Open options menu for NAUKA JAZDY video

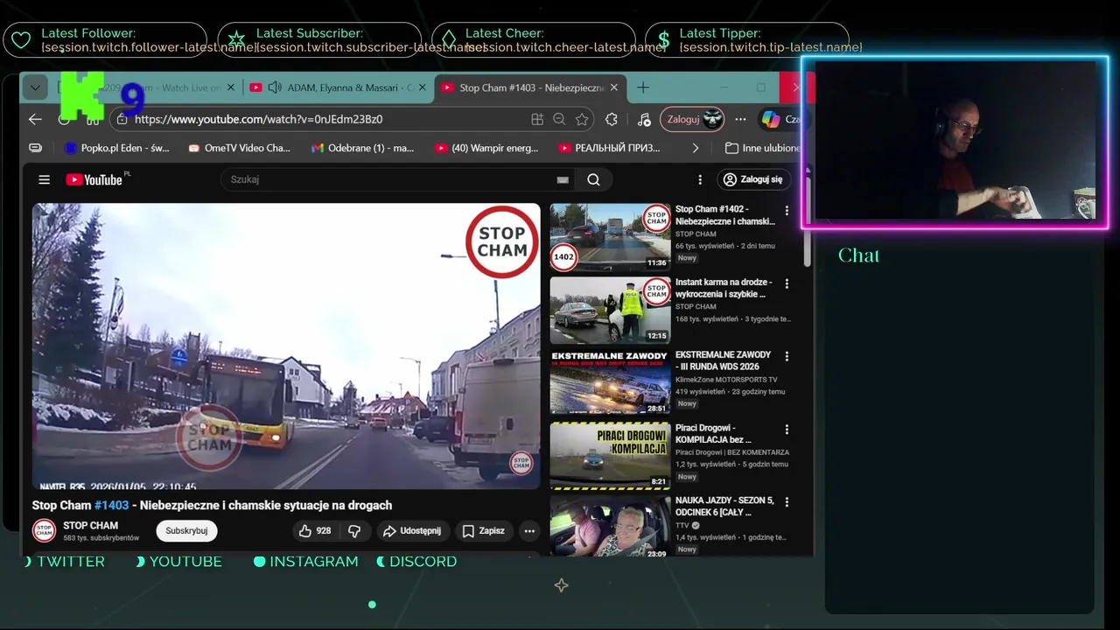coord(787,502)
